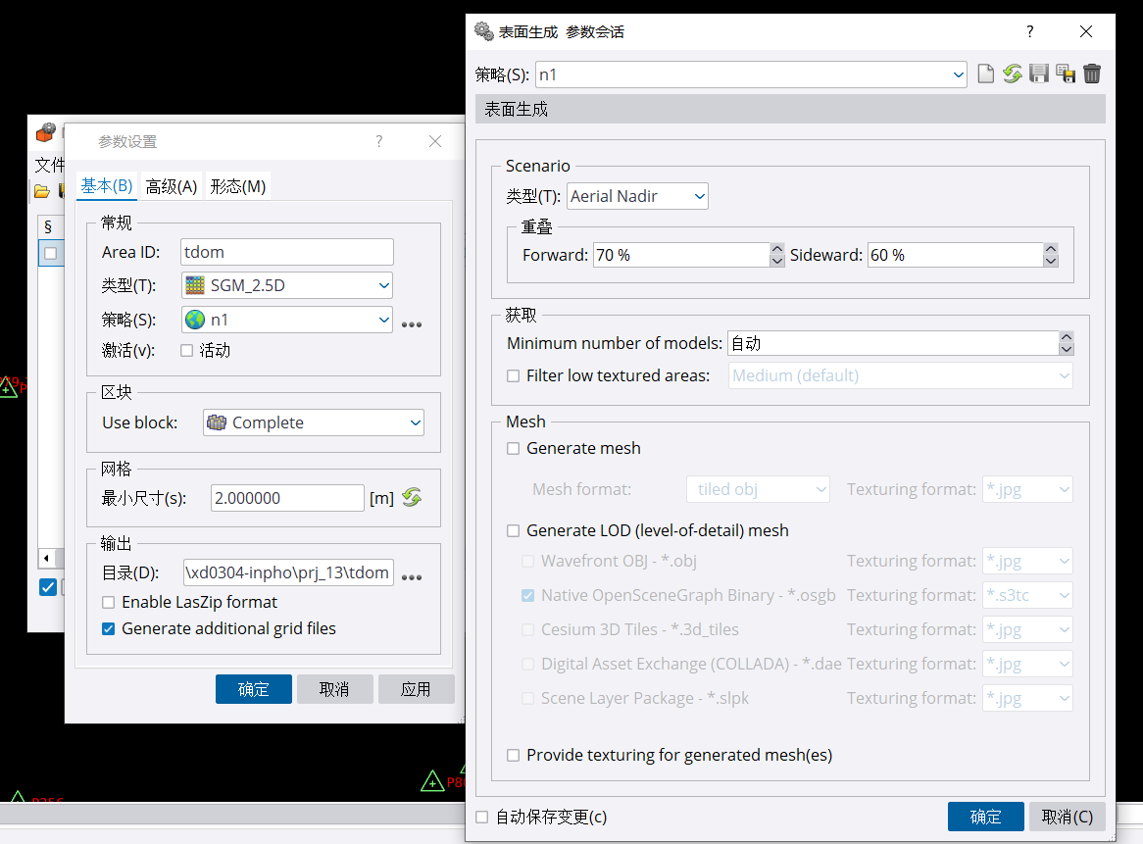
Task: Click the green refresh strategy icon
Action: [1013, 74]
